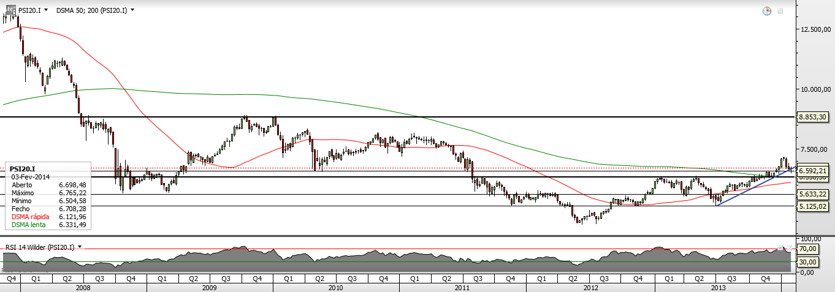Click the RSI 30,00 oversold level label
Screen dimensions: 835x292
tap(809, 261)
